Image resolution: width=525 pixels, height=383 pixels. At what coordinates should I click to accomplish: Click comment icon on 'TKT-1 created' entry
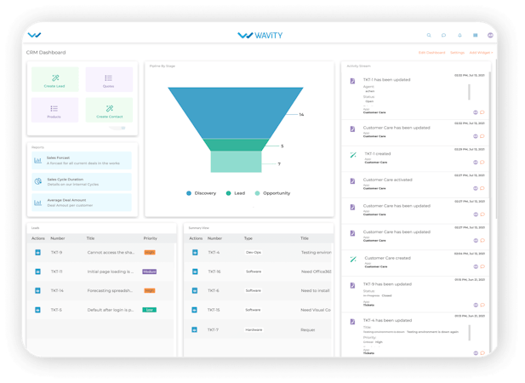[482, 163]
